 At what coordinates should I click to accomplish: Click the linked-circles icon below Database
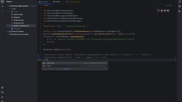coord(179,11)
